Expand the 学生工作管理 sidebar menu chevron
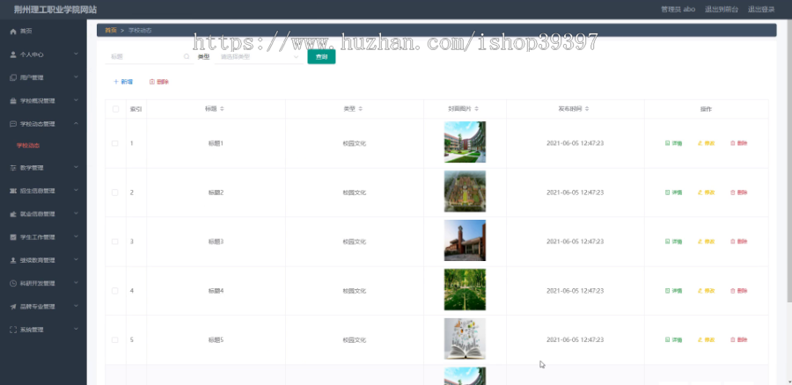Viewport: 792px width, 385px height. point(76,236)
